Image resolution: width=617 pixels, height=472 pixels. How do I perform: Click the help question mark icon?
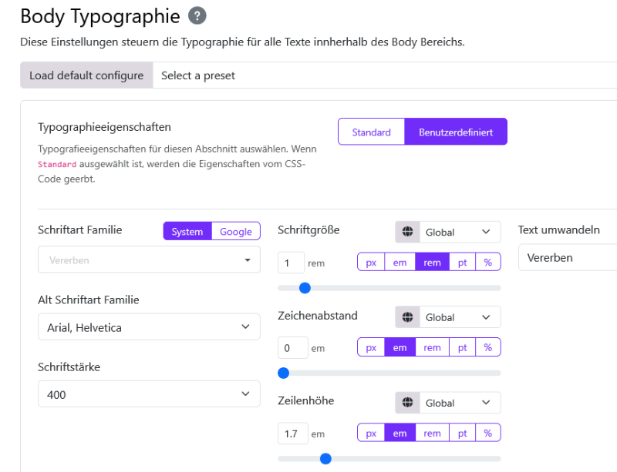tap(198, 15)
